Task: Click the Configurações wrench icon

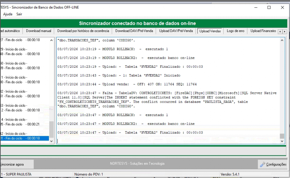Action: click(262, 164)
